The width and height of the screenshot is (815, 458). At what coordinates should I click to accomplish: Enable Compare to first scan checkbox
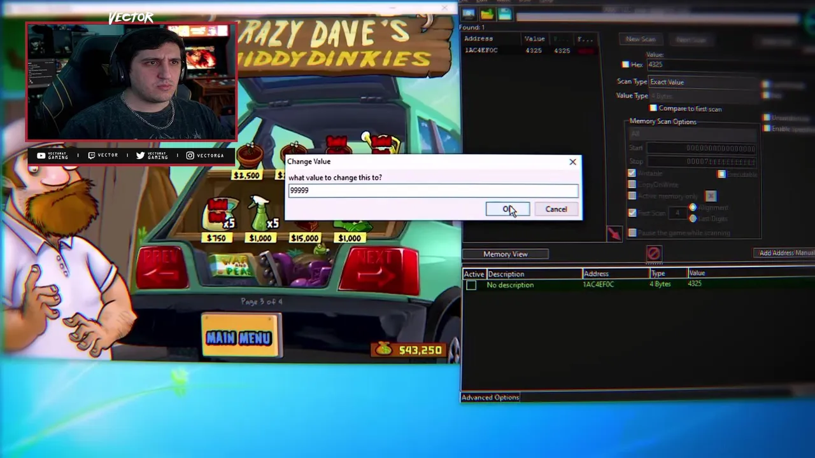[x=653, y=108]
